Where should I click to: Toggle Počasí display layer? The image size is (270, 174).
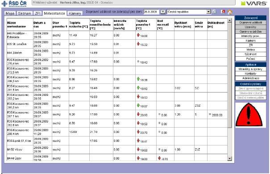[x=250, y=59]
